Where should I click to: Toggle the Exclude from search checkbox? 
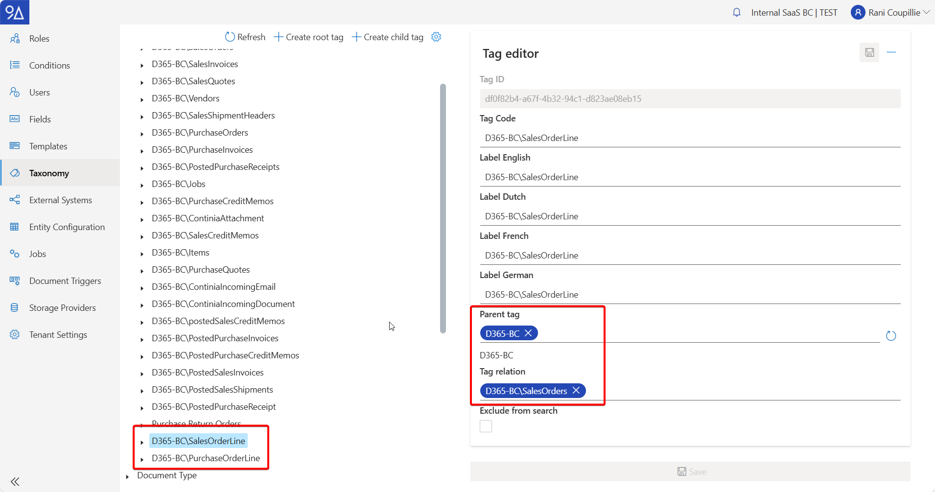(x=486, y=426)
